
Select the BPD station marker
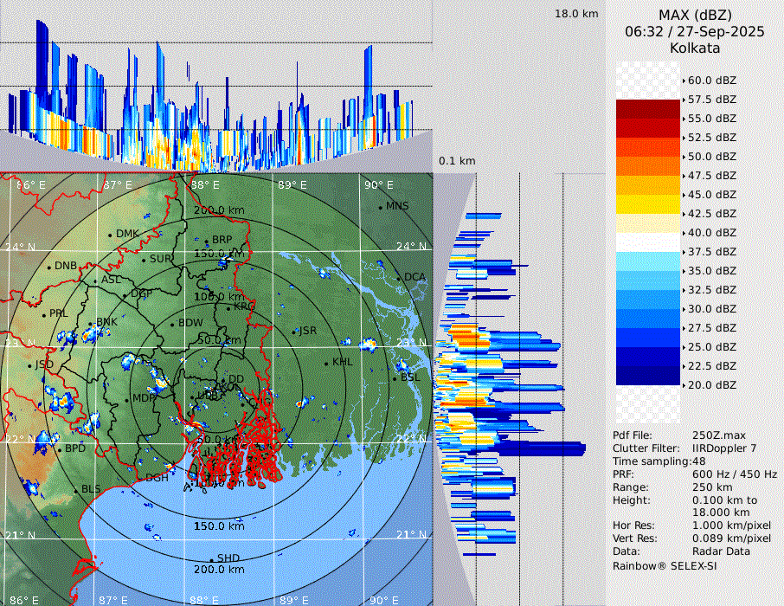click(59, 449)
